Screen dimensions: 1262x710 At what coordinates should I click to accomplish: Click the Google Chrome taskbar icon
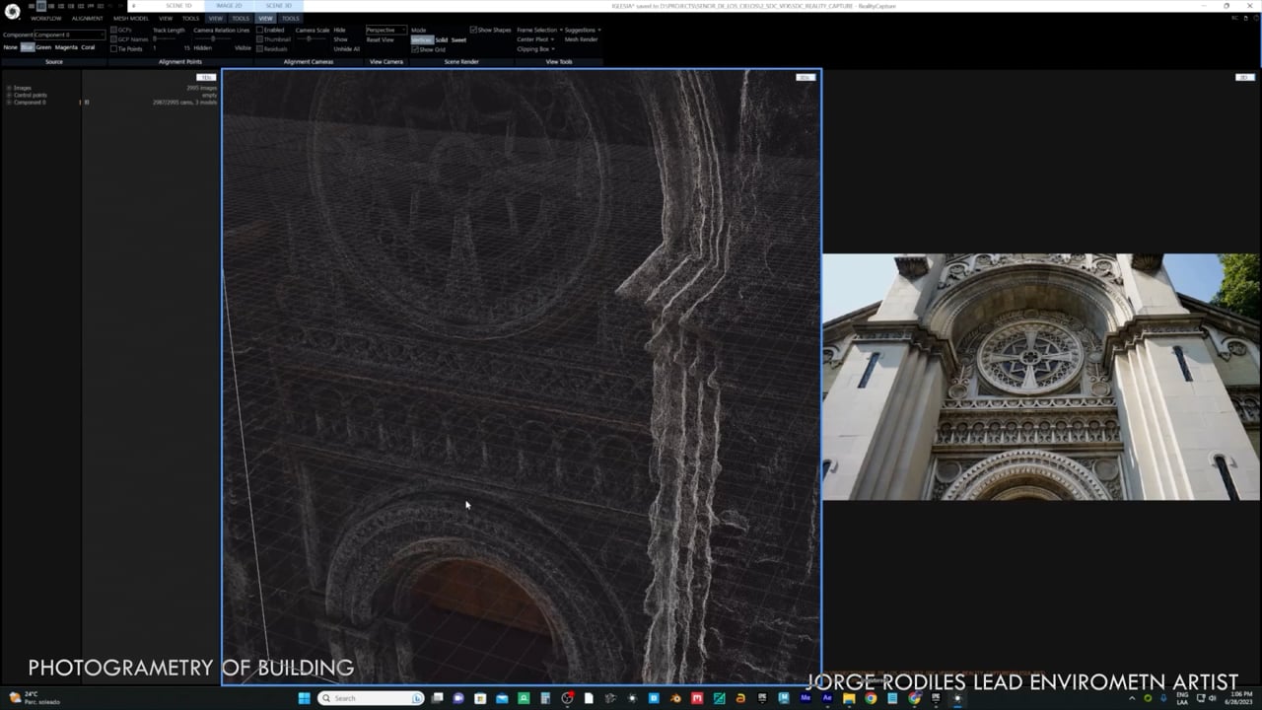tap(871, 698)
